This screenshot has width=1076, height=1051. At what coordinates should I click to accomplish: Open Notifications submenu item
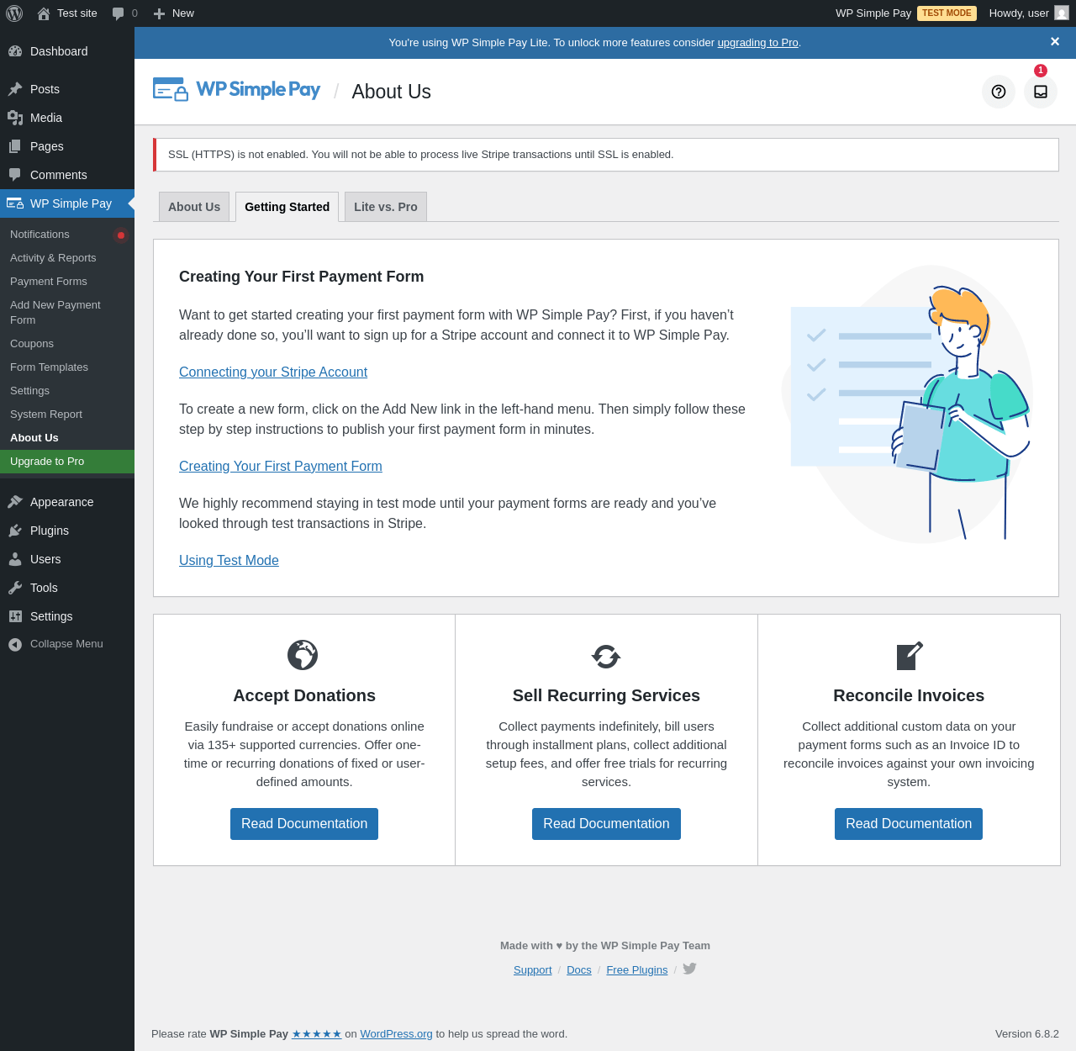tap(67, 235)
